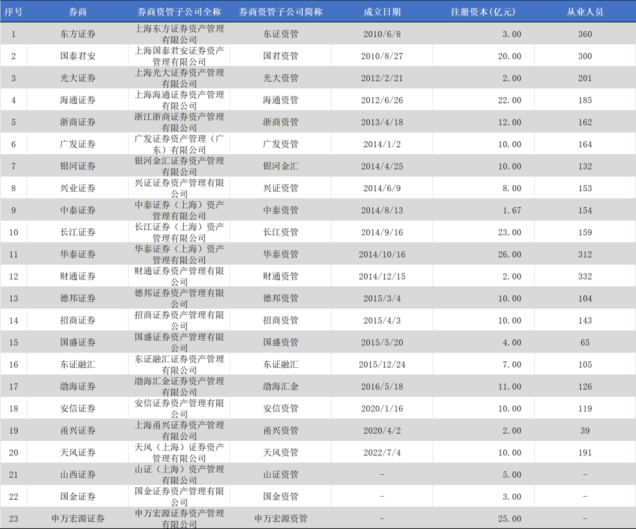The height and width of the screenshot is (529, 636).
Task: Select the 申万宏源资管 short name cell
Action: (x=281, y=518)
